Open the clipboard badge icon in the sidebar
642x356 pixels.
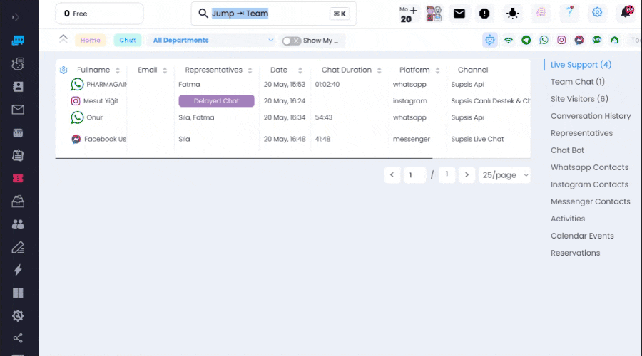tap(18, 155)
